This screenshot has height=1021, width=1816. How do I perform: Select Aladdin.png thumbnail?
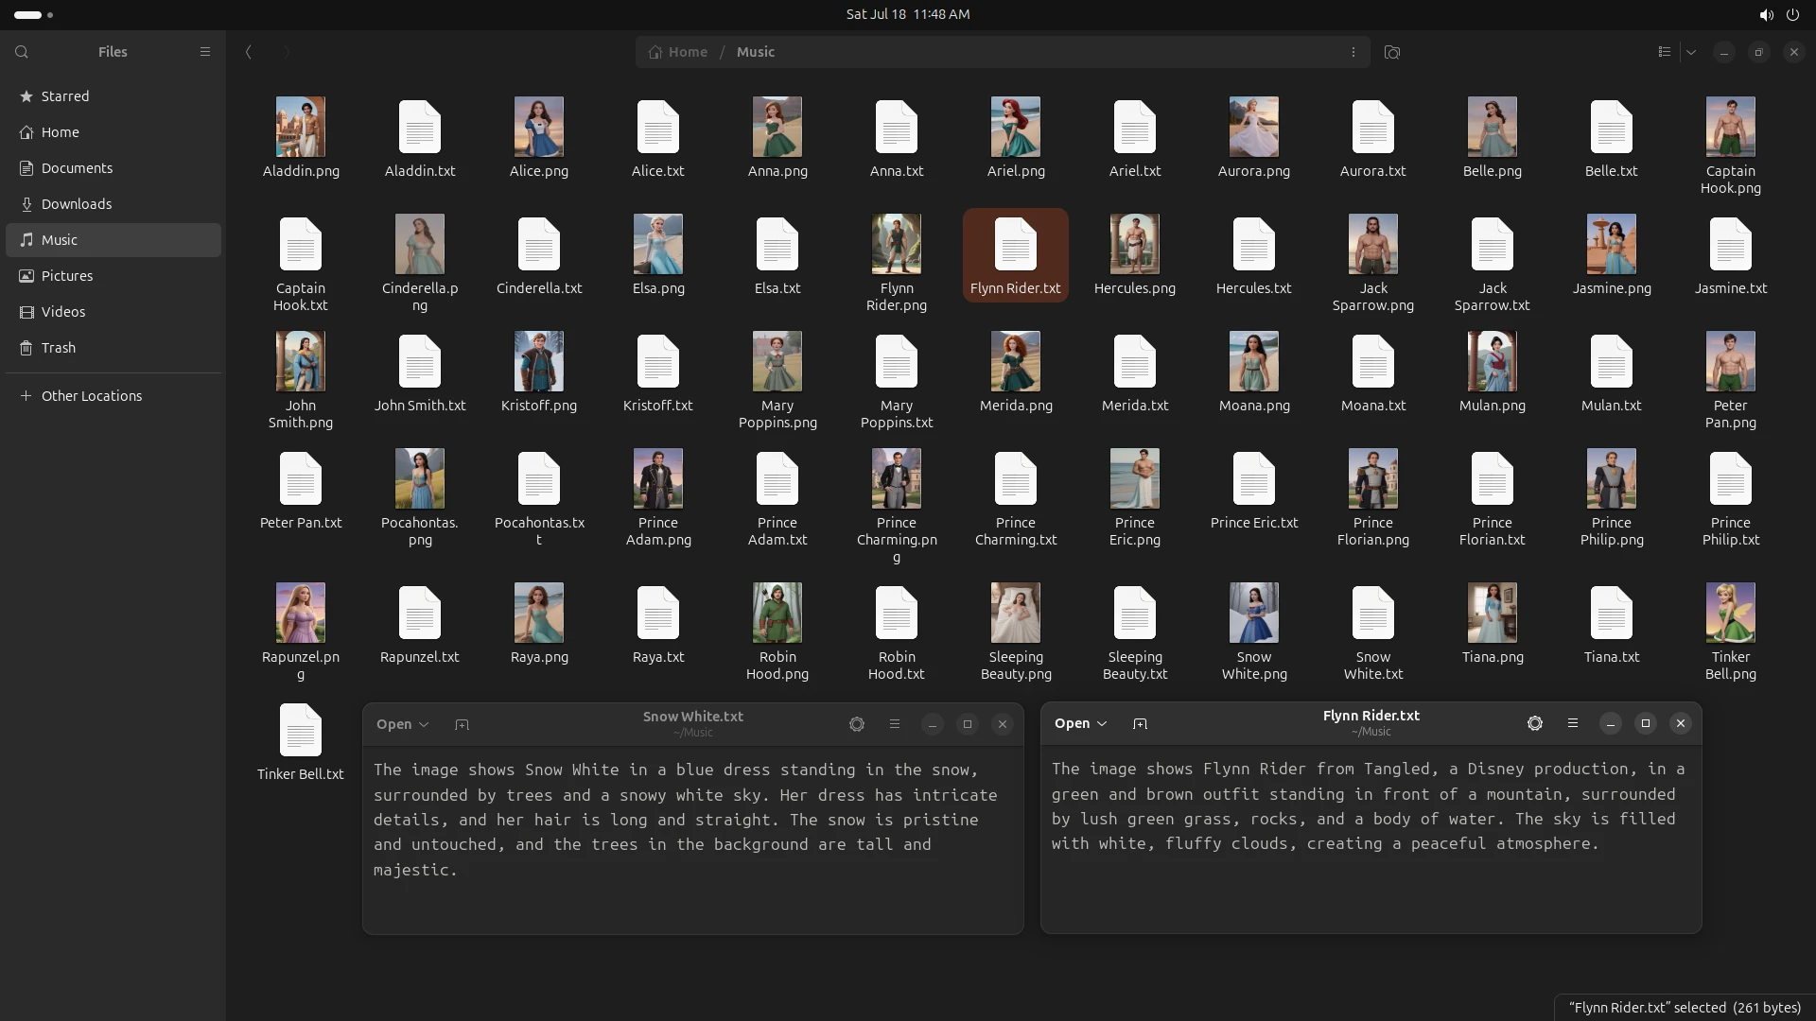pyautogui.click(x=301, y=127)
